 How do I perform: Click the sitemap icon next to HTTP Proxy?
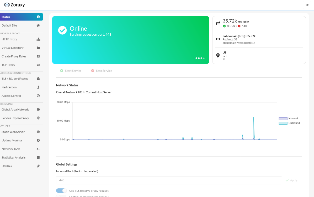coord(38,39)
